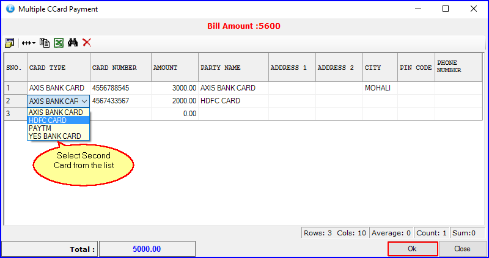Click the CARD NUMBER column header
The height and width of the screenshot is (258, 489).
120,67
